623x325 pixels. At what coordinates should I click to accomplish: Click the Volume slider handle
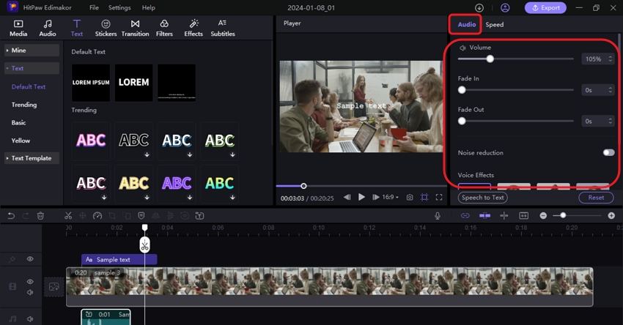(490, 59)
